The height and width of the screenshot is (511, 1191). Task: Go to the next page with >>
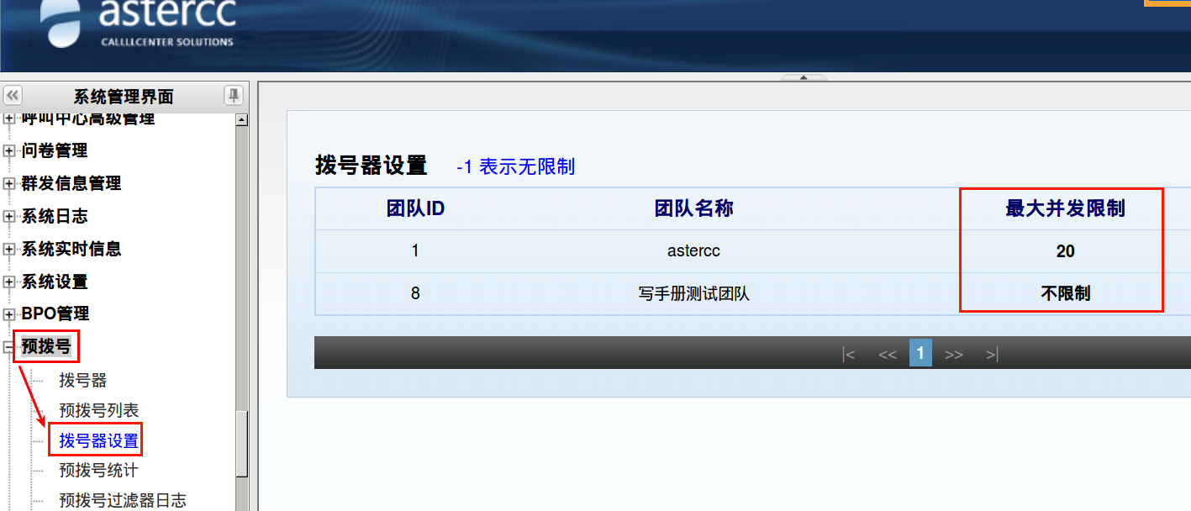(953, 355)
